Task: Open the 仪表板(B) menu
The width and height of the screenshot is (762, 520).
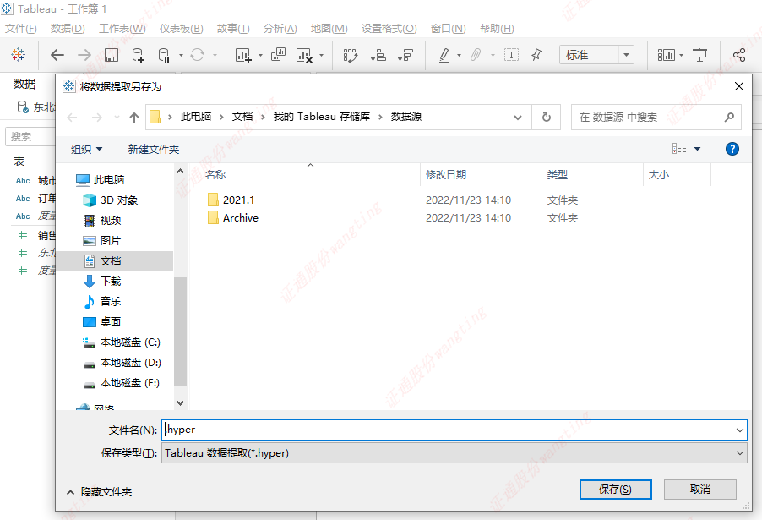Action: click(182, 29)
